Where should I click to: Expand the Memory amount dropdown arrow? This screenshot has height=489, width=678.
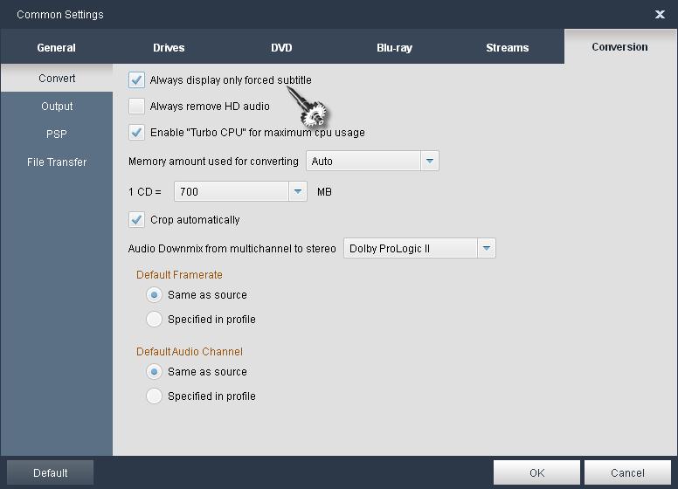(429, 161)
